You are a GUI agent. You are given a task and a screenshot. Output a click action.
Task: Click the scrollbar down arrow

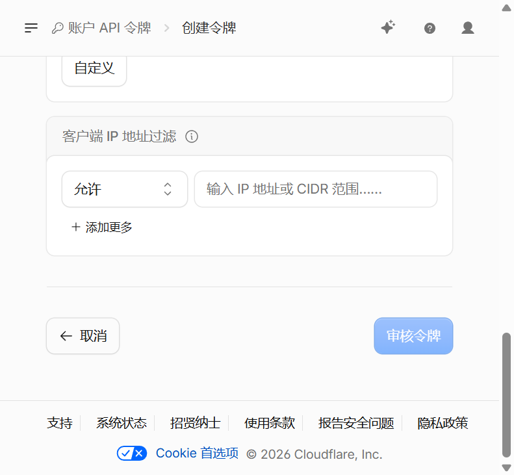[x=506, y=468]
